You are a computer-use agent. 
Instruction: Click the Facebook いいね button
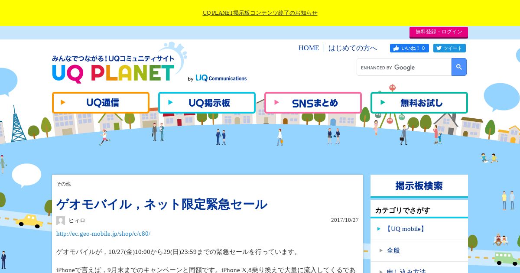409,48
